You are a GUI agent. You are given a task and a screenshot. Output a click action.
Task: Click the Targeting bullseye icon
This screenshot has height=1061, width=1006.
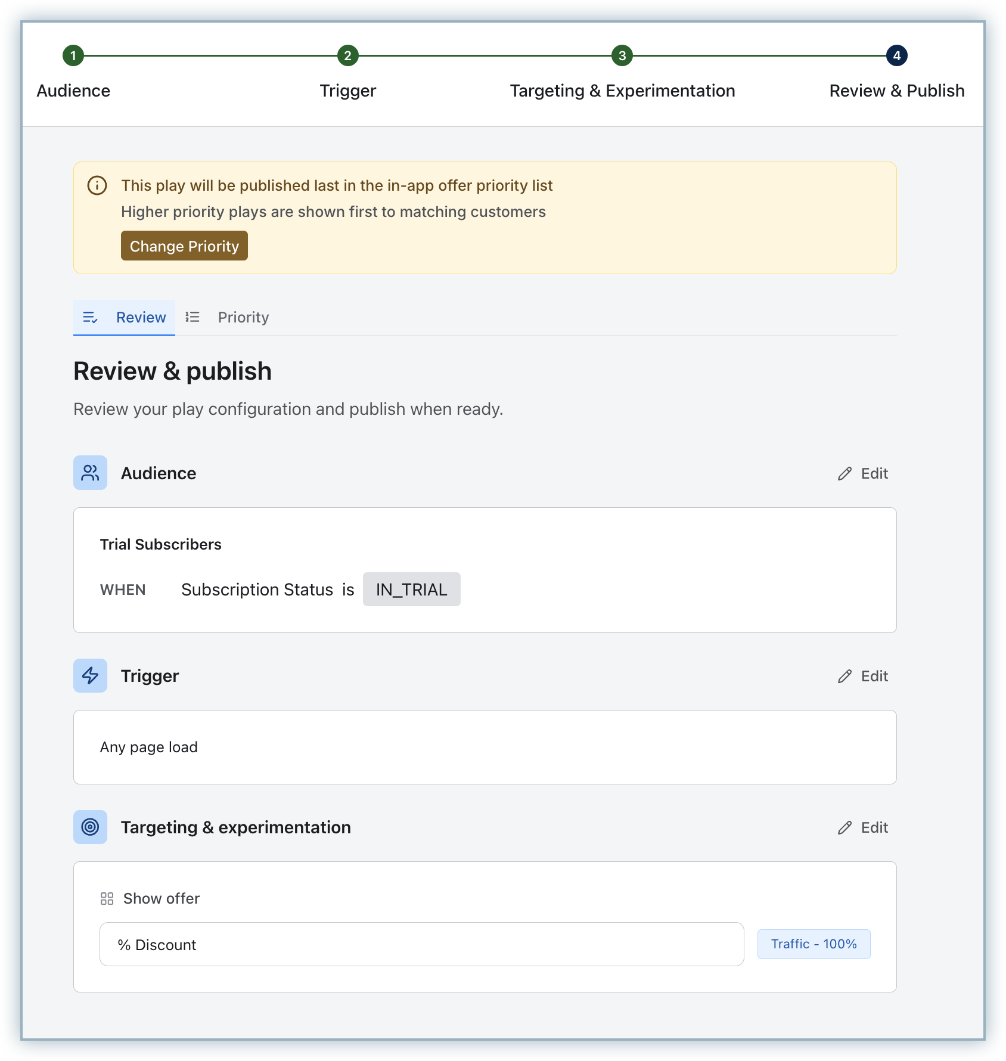tap(90, 827)
